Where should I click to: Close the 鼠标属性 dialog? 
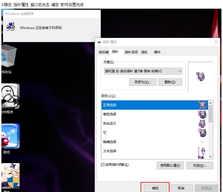pos(216,42)
